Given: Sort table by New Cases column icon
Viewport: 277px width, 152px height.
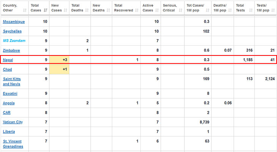Looking at the screenshot, I should tap(66, 11).
